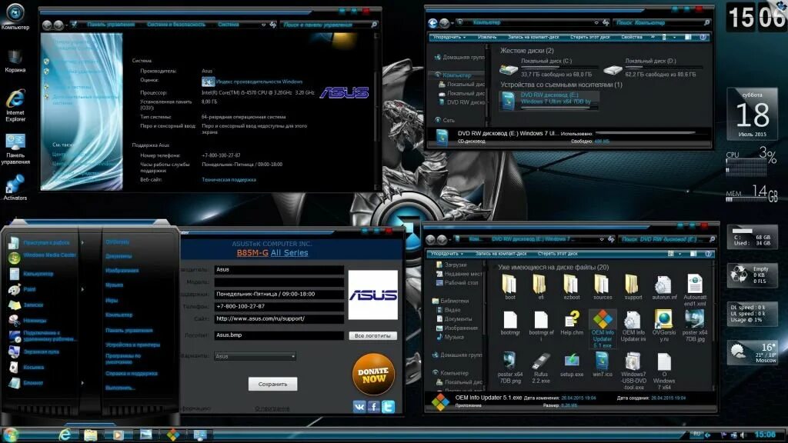Open Twitter link in OEM Info Updater
Screen dimensions: 788x443
tap(388, 406)
